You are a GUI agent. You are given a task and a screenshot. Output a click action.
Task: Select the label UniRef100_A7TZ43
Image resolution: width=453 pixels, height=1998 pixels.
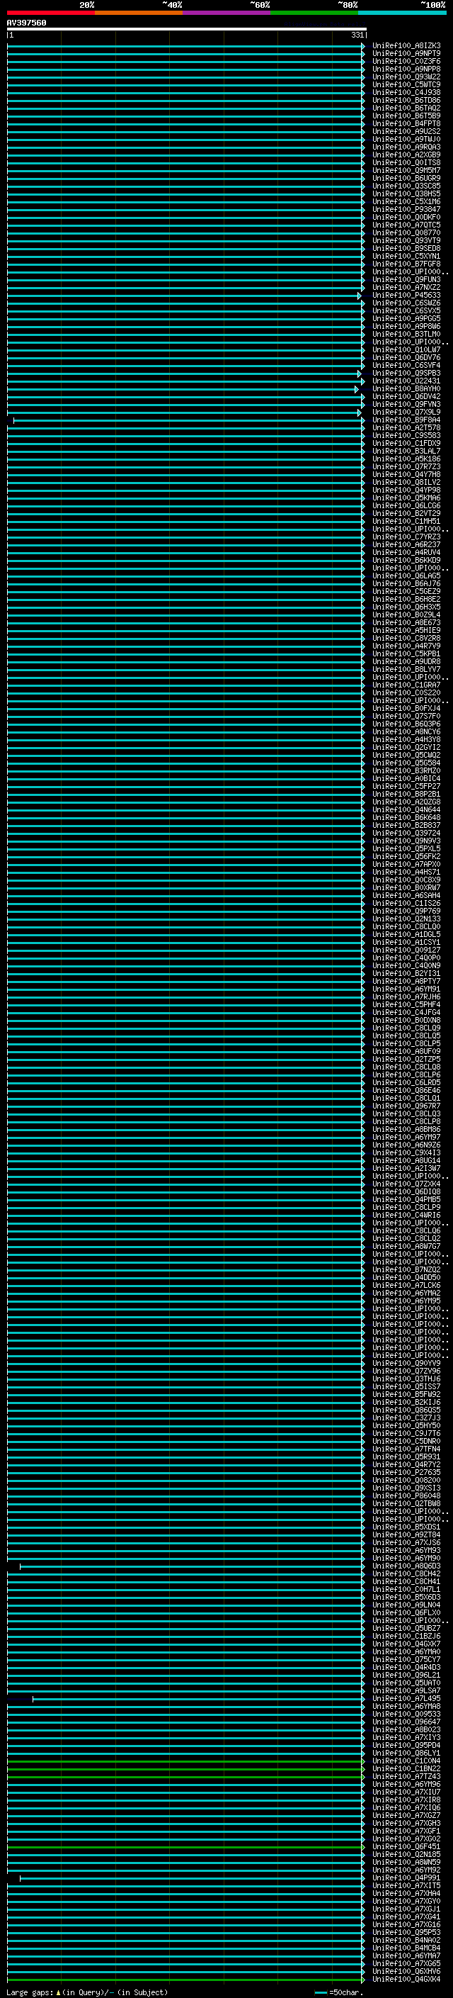[406, 1776]
